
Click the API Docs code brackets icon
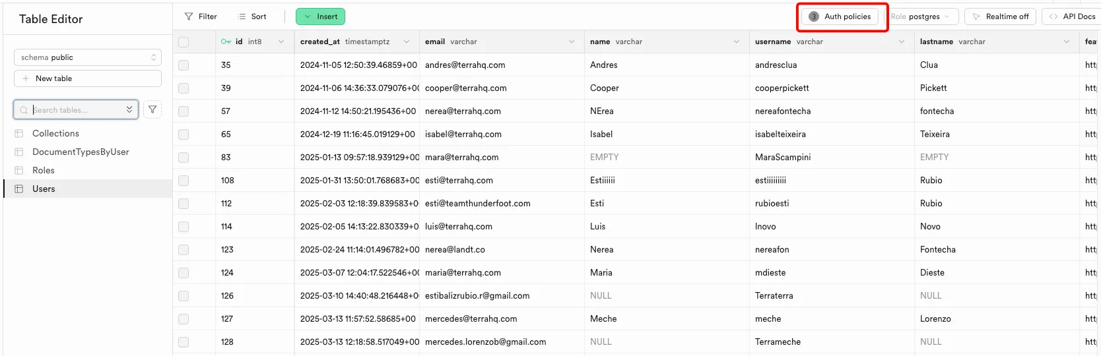point(1053,16)
